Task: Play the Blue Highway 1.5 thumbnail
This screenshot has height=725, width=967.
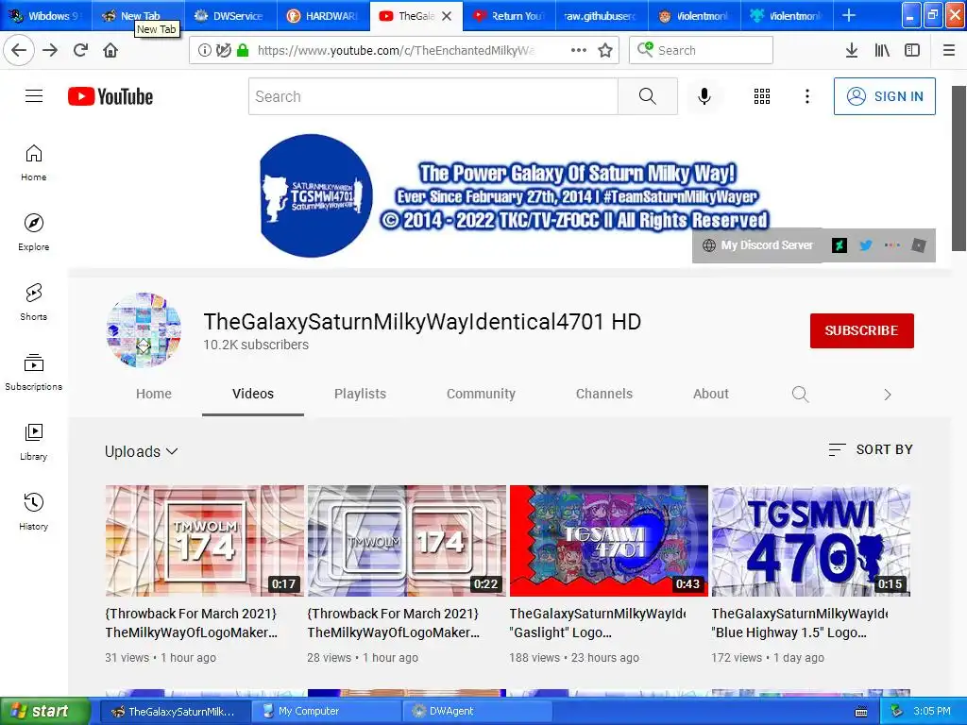Action: point(811,541)
